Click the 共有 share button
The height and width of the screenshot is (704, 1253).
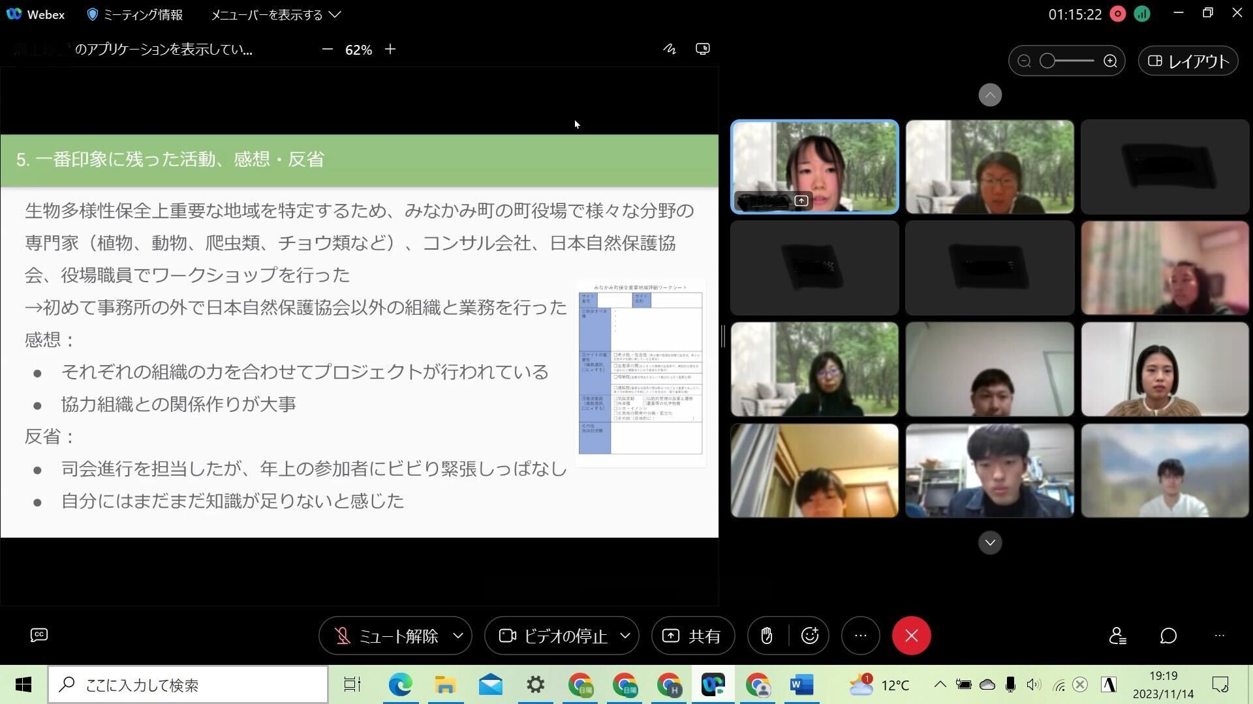(x=692, y=636)
